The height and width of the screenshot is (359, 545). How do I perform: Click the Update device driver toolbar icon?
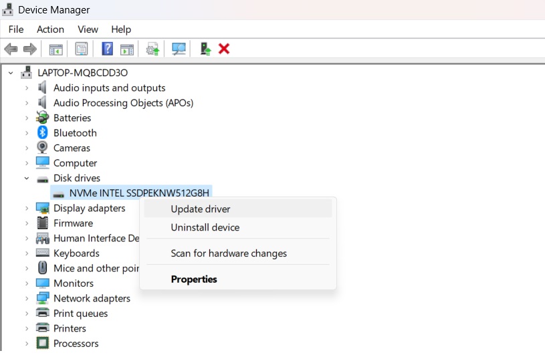152,49
